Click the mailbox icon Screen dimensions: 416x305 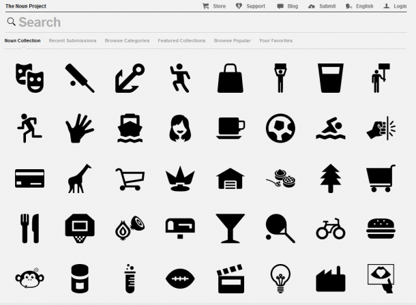click(x=180, y=229)
